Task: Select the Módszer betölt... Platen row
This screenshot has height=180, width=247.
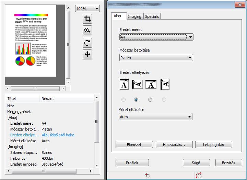Action: tap(50, 129)
